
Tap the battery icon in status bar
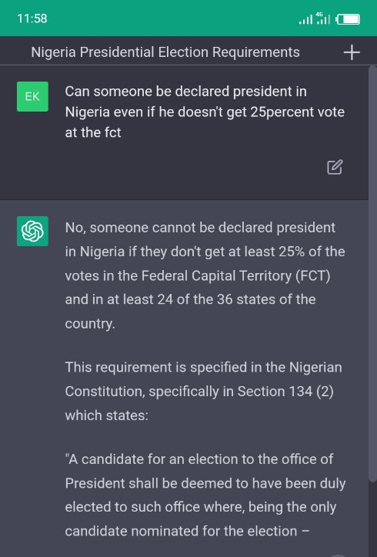pyautogui.click(x=348, y=19)
